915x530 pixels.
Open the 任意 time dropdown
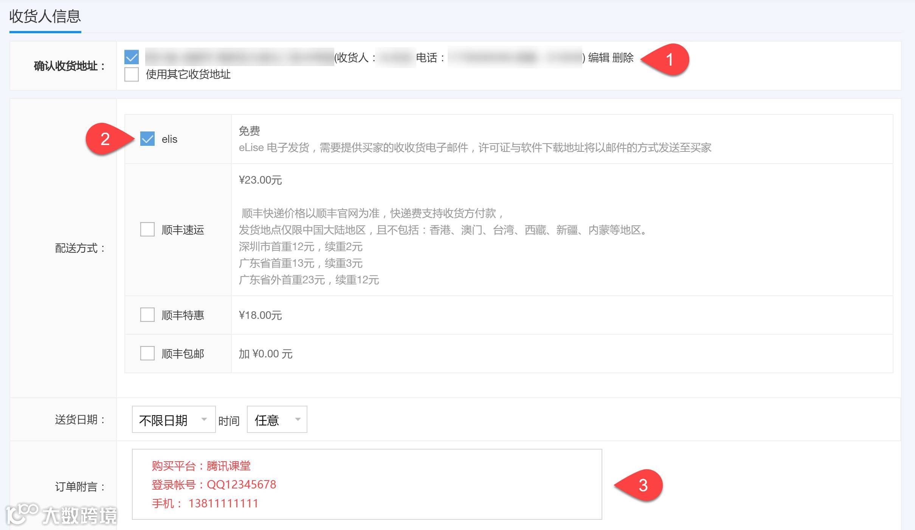pos(276,420)
